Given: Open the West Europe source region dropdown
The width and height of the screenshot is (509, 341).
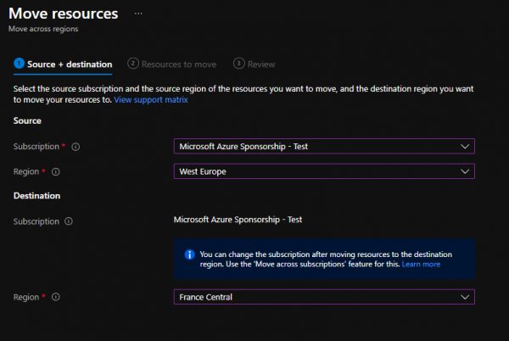Looking at the screenshot, I should pyautogui.click(x=324, y=171).
